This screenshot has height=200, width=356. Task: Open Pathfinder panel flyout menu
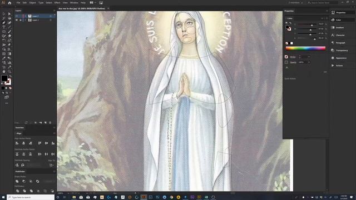coord(54,172)
